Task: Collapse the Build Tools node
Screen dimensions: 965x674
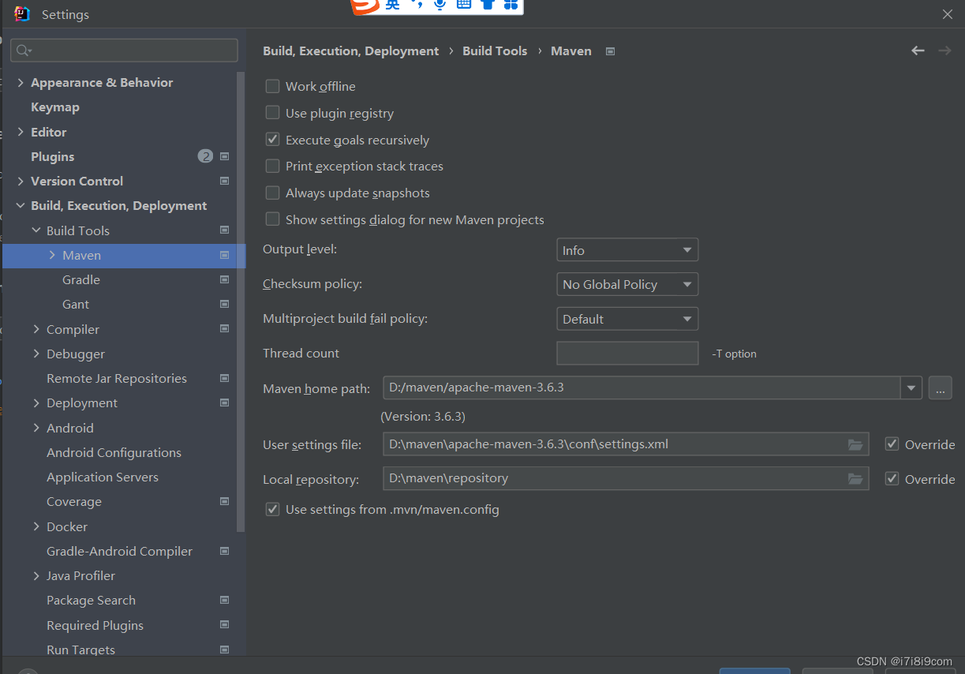Action: [x=36, y=230]
